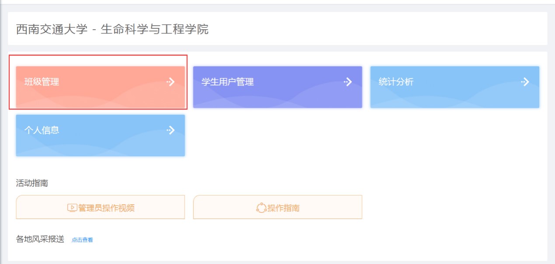This screenshot has height=264, width=555.
Task: Open the 学生用户管理 card
Action: tap(278, 87)
